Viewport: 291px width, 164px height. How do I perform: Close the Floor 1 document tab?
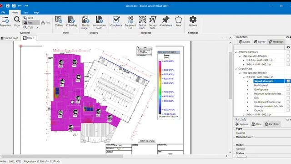click(231, 38)
